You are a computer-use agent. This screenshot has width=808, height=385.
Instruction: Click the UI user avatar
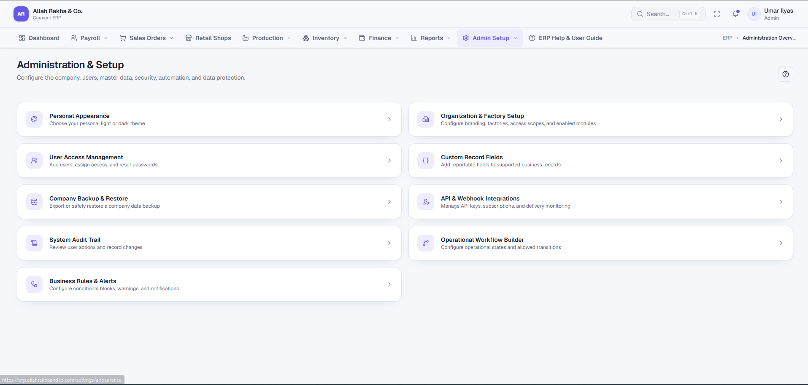[754, 14]
